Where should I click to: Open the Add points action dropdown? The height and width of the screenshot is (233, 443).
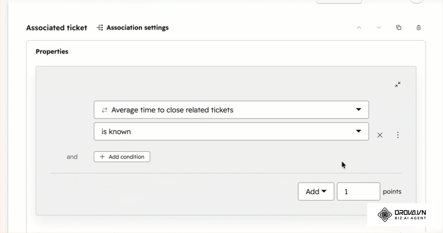(316, 191)
